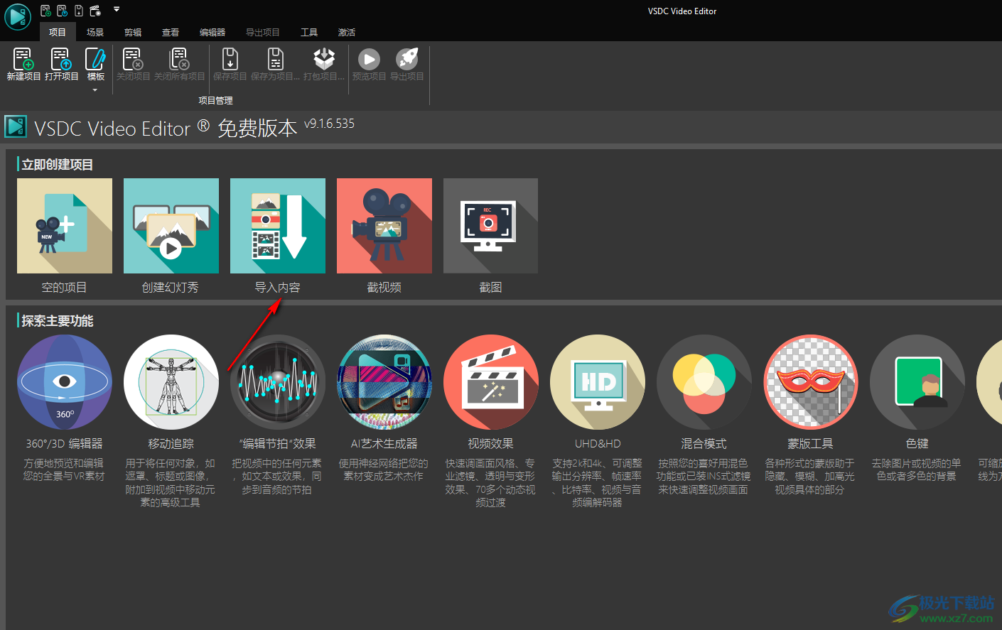Viewport: 1002px width, 630px height.
Task: Open the 蒙版工具 mask icon
Action: [x=811, y=382]
